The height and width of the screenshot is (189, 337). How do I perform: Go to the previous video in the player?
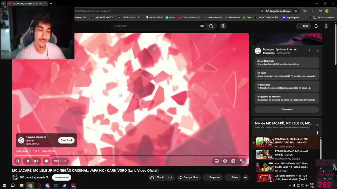click(27, 161)
